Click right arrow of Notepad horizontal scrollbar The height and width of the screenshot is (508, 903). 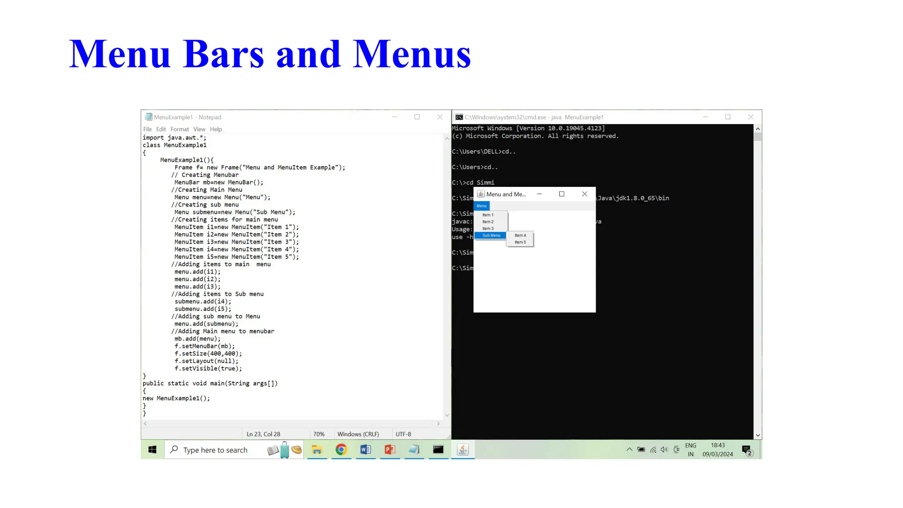(438, 424)
